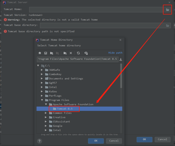The image size is (175, 146).
Task: Click the directory path text field
Action: click(78, 59)
